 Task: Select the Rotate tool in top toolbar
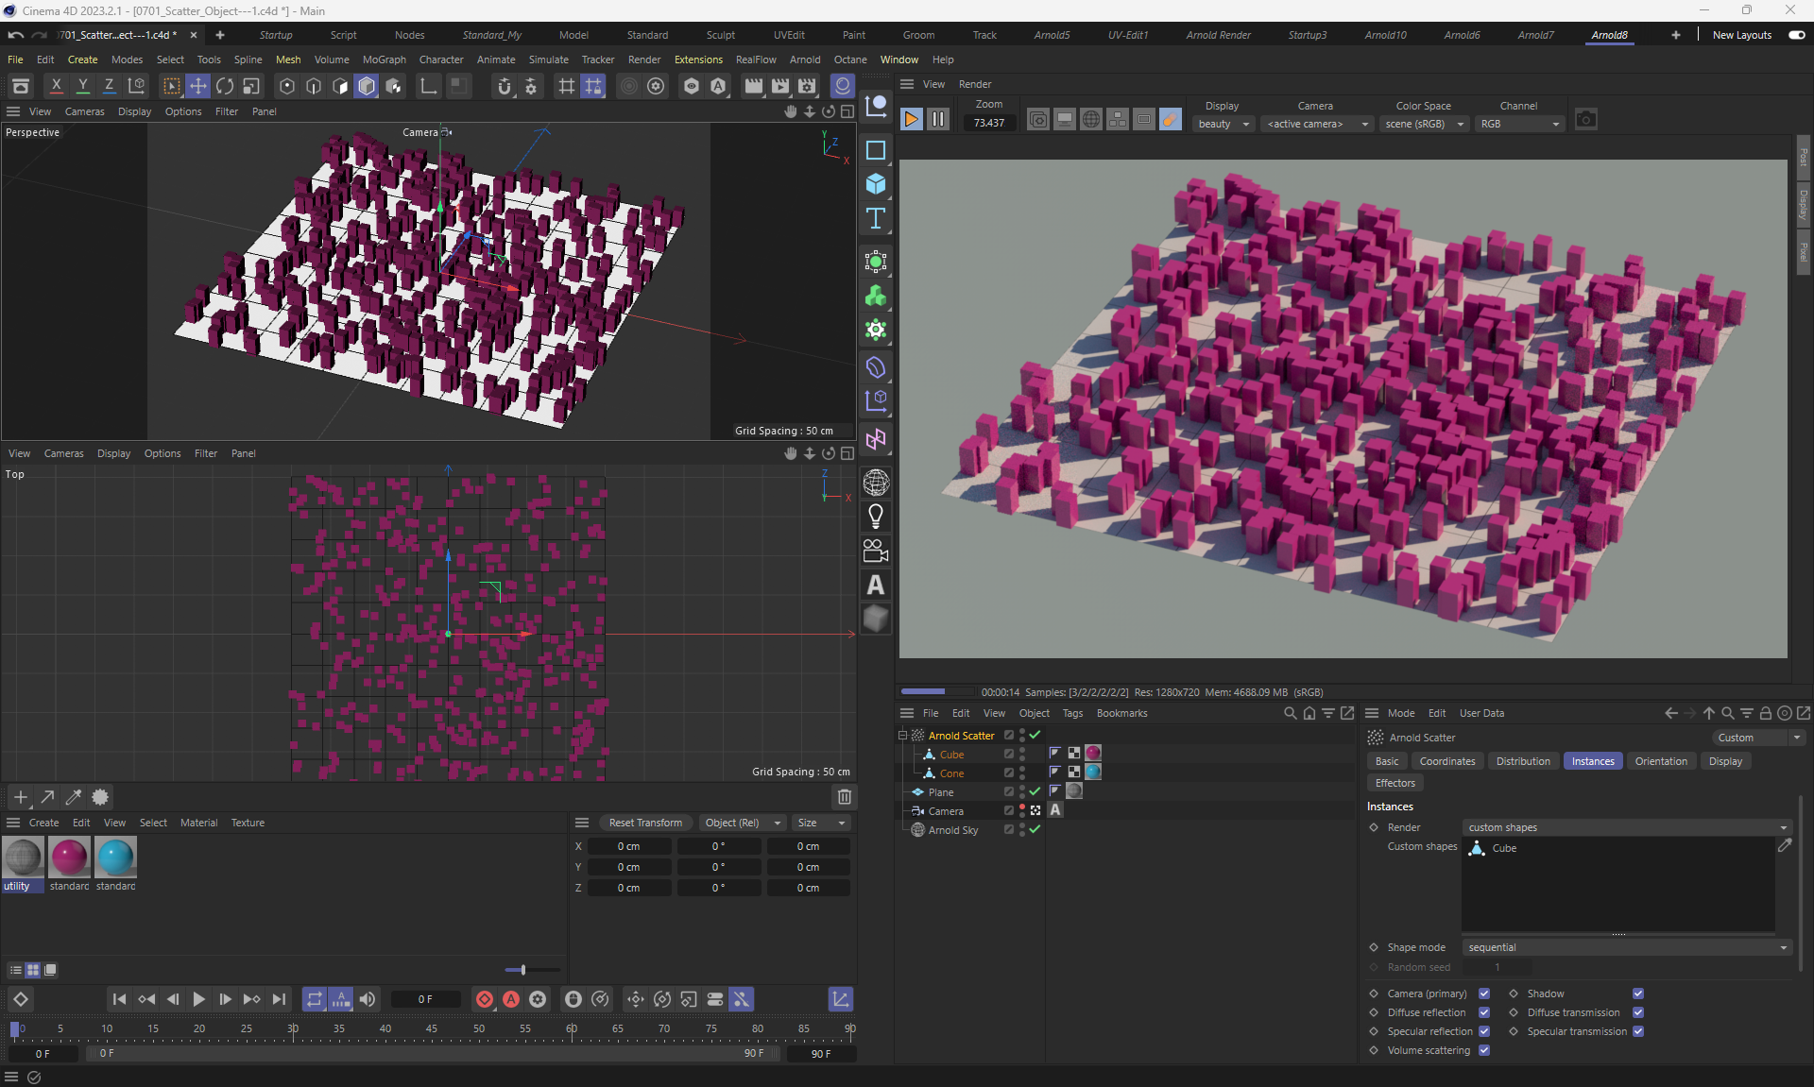225,87
